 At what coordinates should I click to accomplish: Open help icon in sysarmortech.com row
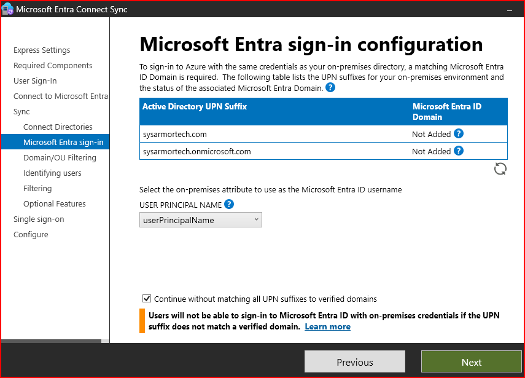pyautogui.click(x=458, y=134)
